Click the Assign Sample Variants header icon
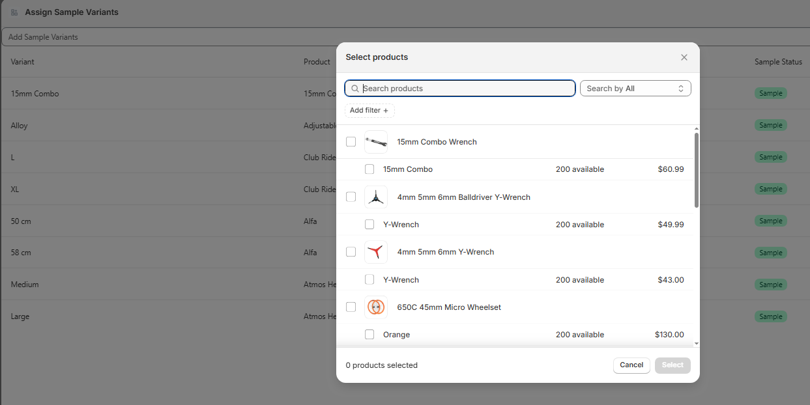810x405 pixels. coord(14,12)
